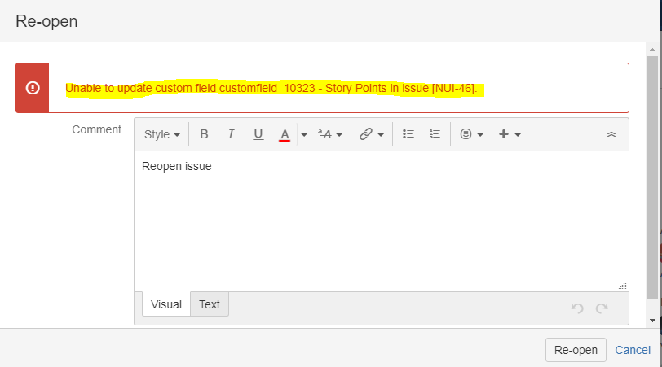Open the insert more plus menu

click(x=504, y=134)
